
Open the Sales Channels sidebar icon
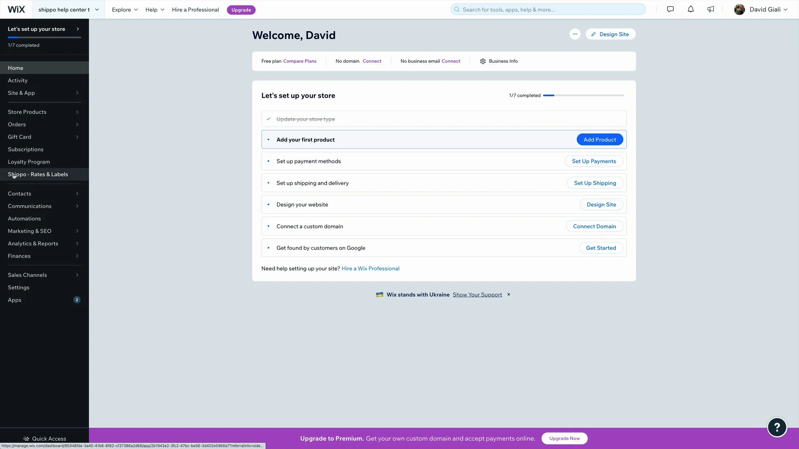tap(77, 275)
